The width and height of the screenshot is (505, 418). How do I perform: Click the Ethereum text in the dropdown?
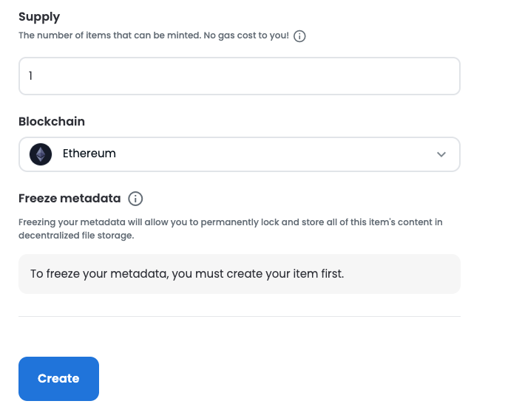(89, 154)
